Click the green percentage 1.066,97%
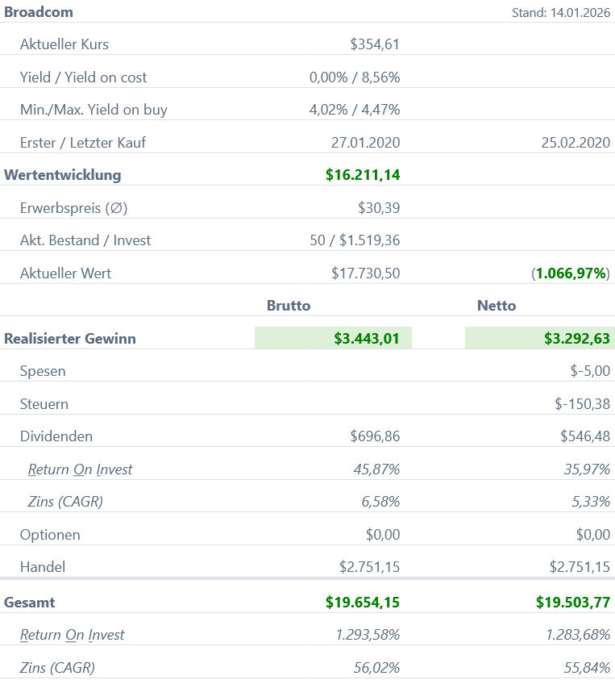Viewport: 615px width, 680px height. [571, 273]
